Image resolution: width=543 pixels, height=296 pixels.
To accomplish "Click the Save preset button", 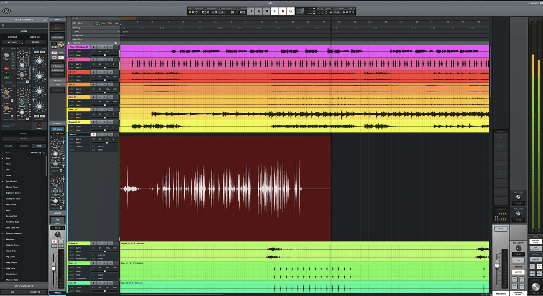I will coord(39,146).
